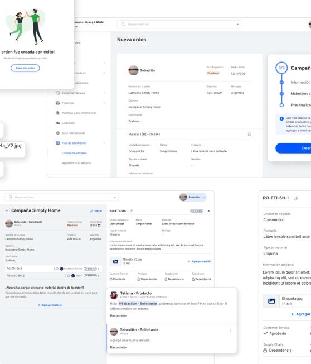311x364 pixels.
Task: Click inside the lower window search field
Action: point(61,197)
